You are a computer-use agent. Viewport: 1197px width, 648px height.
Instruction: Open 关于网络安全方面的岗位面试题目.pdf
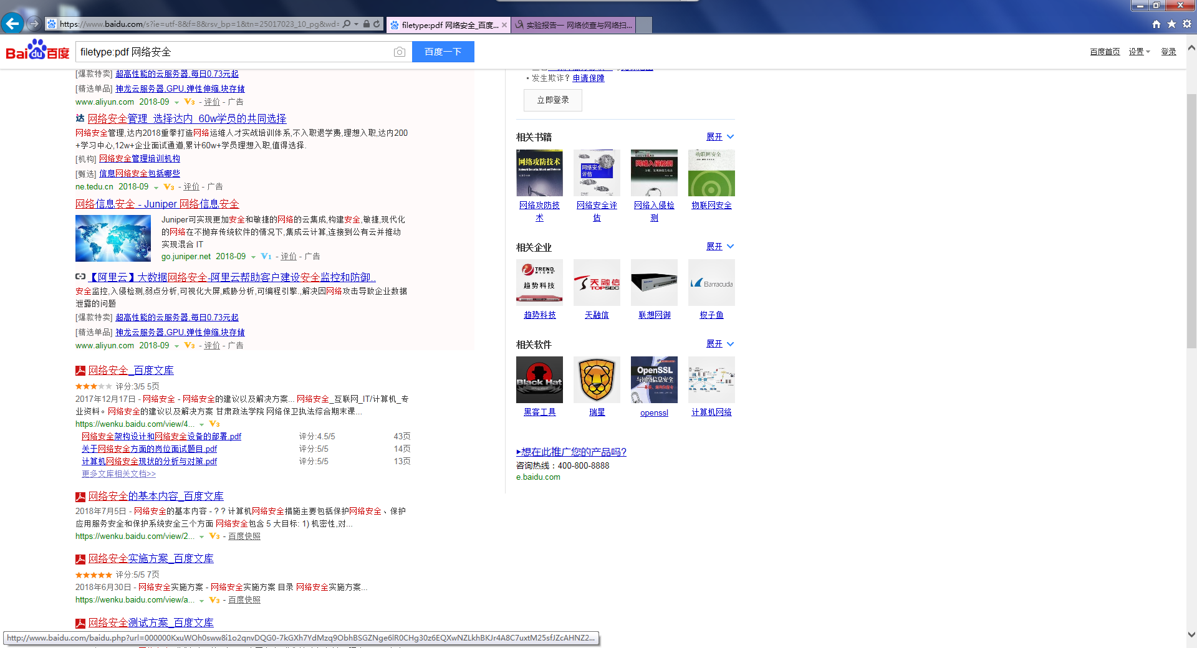coord(149,449)
